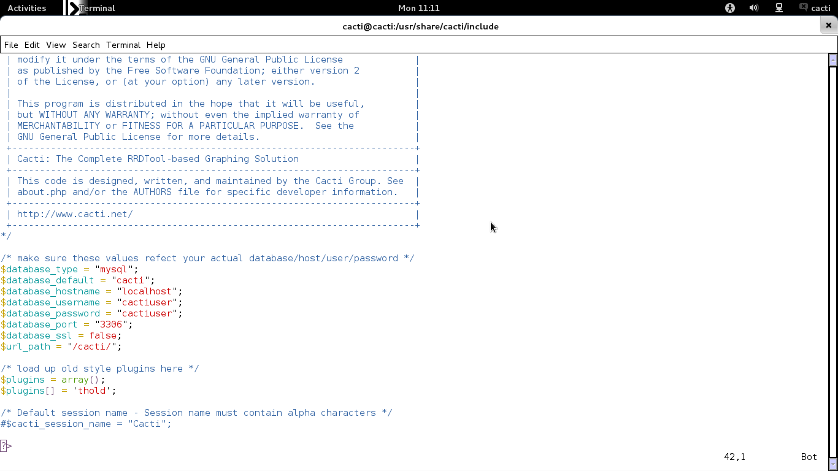Click the "localhost" value
Image resolution: width=838 pixels, height=471 pixels.
pyautogui.click(x=147, y=291)
